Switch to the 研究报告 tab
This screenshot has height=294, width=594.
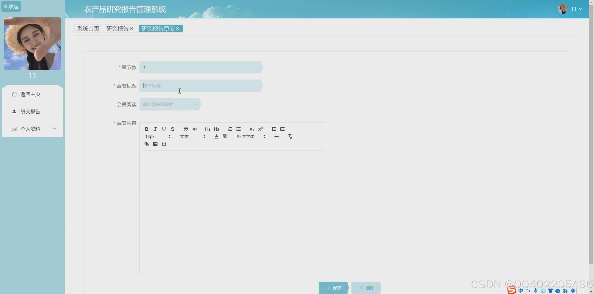118,29
